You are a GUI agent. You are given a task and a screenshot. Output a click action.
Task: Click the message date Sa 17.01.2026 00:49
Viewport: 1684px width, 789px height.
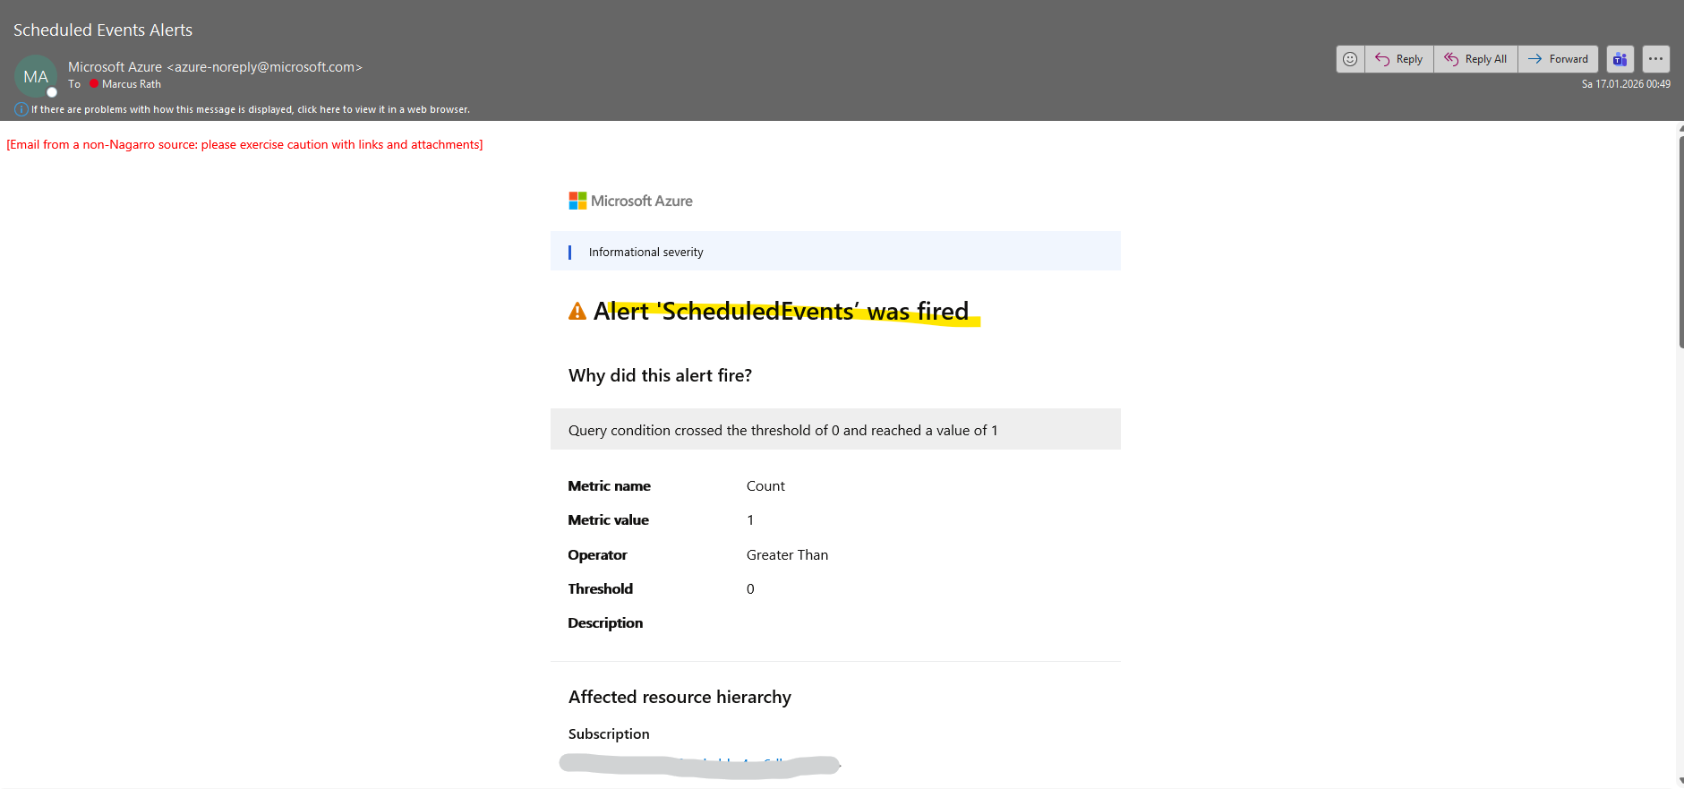pos(1626,84)
